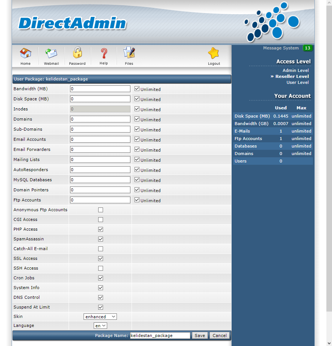The width and height of the screenshot is (332, 346).
Task: Disable System Info checkbox
Action: (100, 288)
